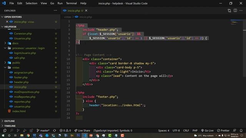The height and width of the screenshot is (138, 246).
Task: Open the Windows Action Center icon
Action: click(x=242, y=135)
